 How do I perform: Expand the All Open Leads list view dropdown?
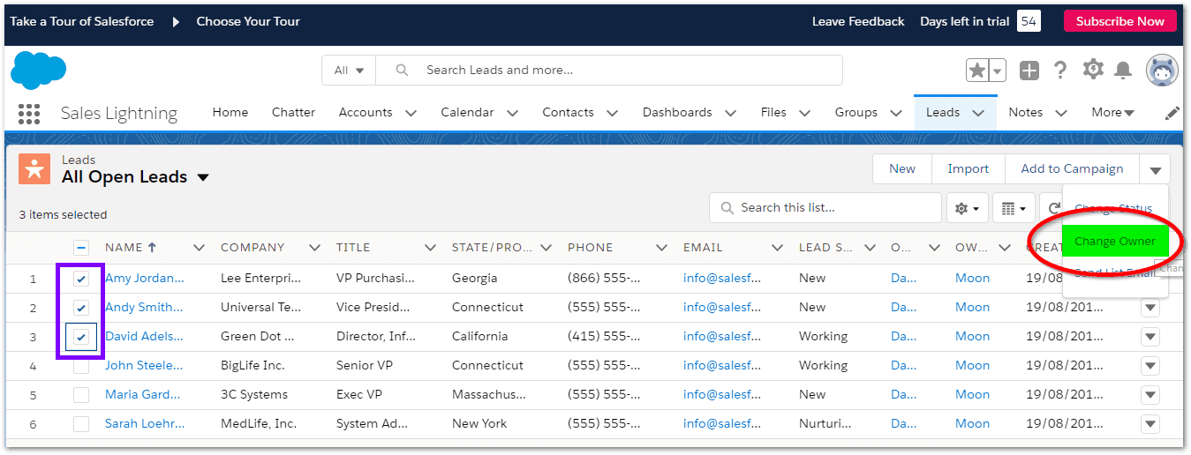point(203,177)
